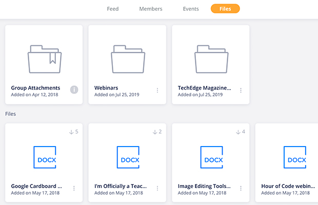
Task: Click the Google Cardboard ... file name
Action: click(36, 186)
